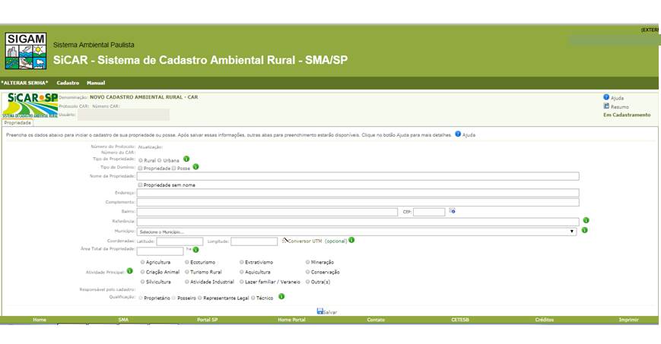Open CETESB footer link
The image size is (661, 344).
tap(460, 320)
